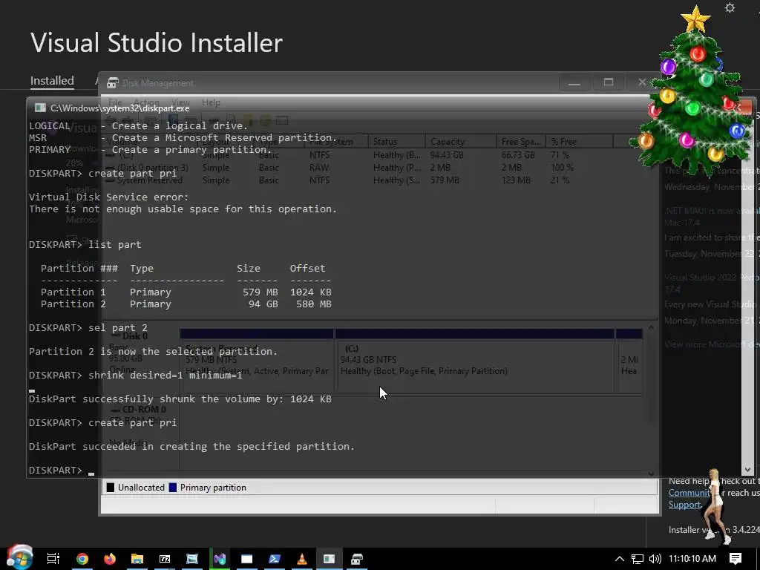Click the 66.73 GB free space cell
Screen dimensions: 760x570
click(518, 155)
